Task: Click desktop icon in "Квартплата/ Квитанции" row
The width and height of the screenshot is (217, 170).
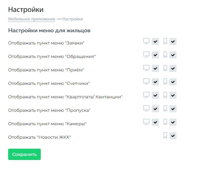Action: pos(146,95)
